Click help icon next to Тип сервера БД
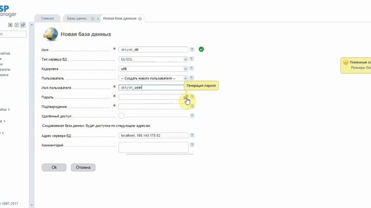 192,59
